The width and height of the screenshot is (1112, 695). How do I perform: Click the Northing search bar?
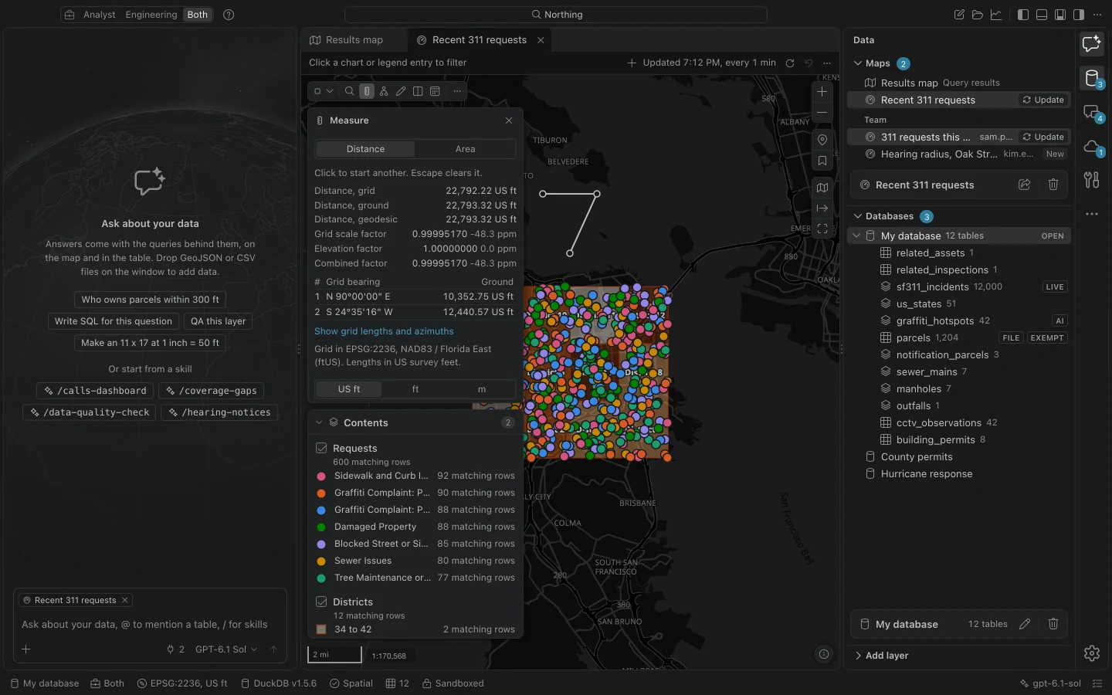pyautogui.click(x=556, y=15)
